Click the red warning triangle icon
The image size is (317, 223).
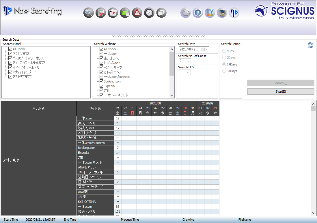pyautogui.click(x=137, y=13)
